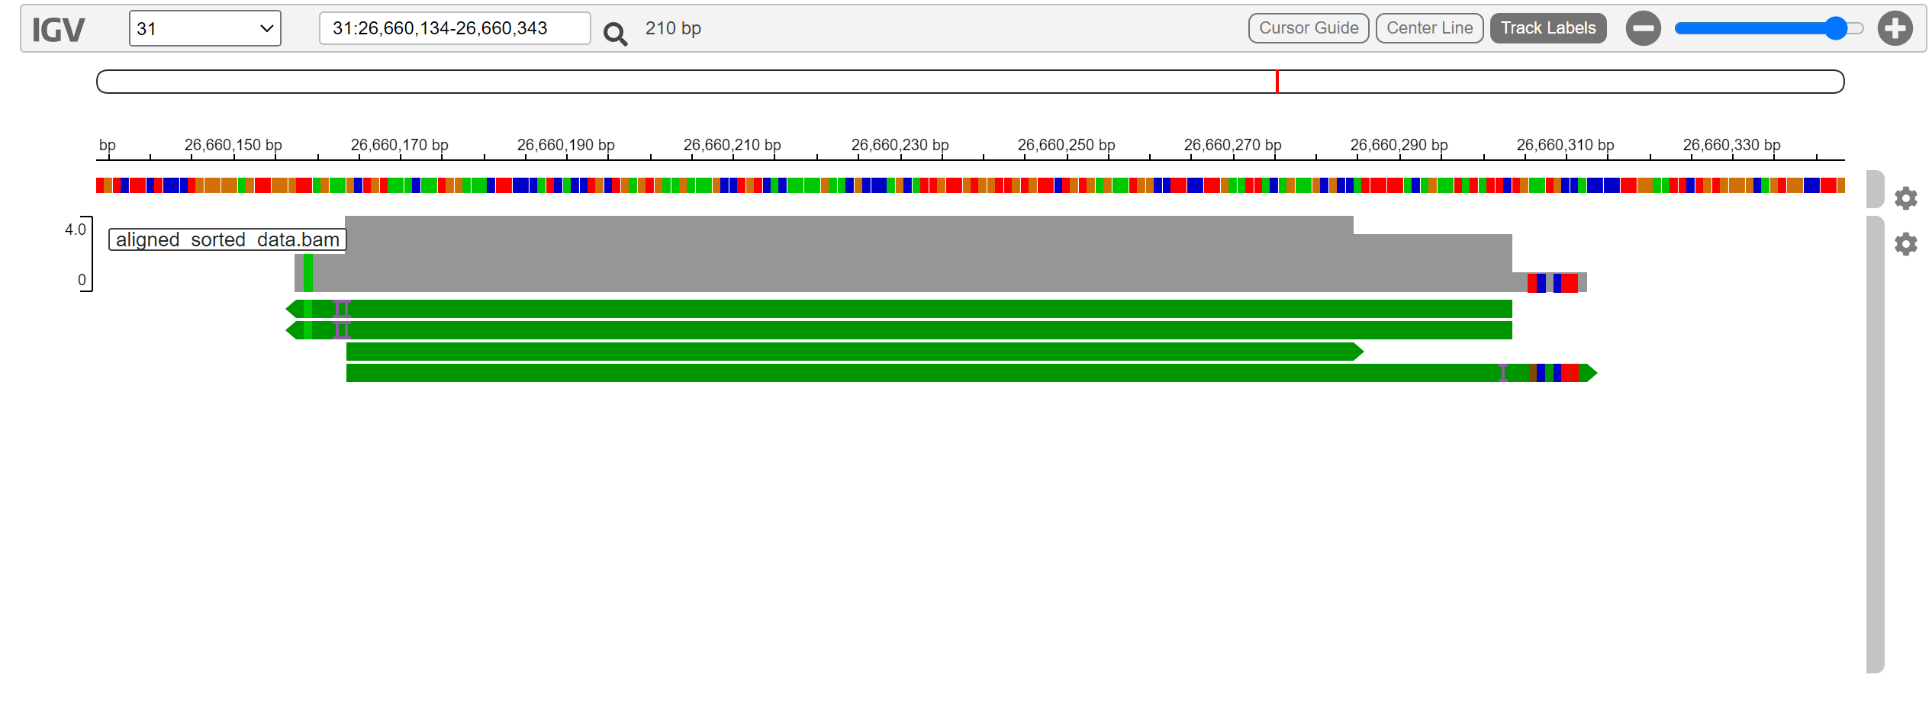Click the purple insertion marker on first read

(342, 309)
